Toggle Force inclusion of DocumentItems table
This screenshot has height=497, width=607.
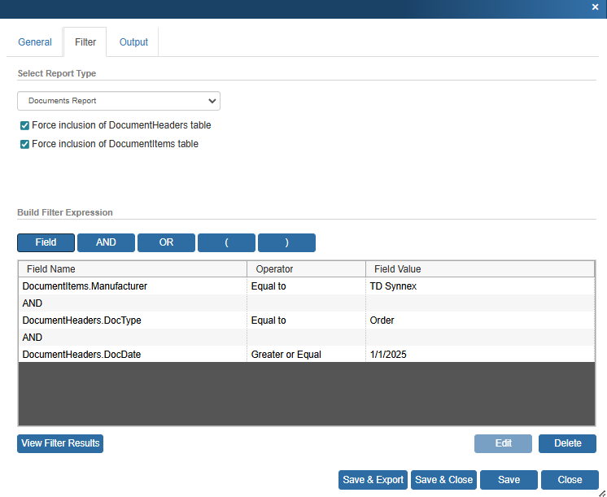[x=24, y=144]
